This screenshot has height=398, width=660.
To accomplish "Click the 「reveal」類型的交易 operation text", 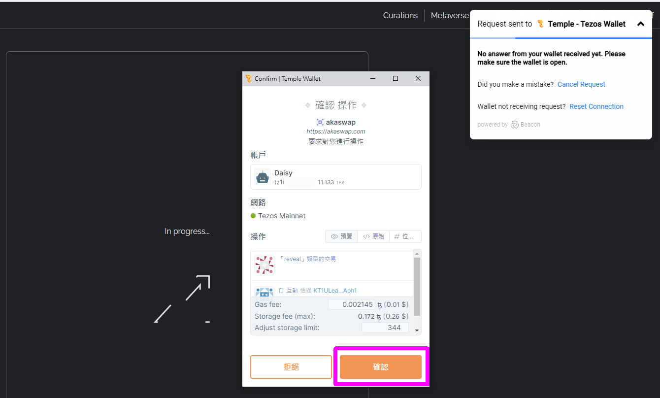I will click(307, 259).
